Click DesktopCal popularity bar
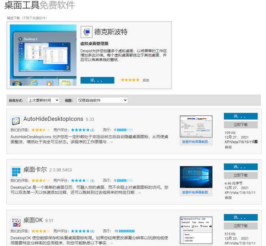The image size is (266, 246). tap(125, 181)
